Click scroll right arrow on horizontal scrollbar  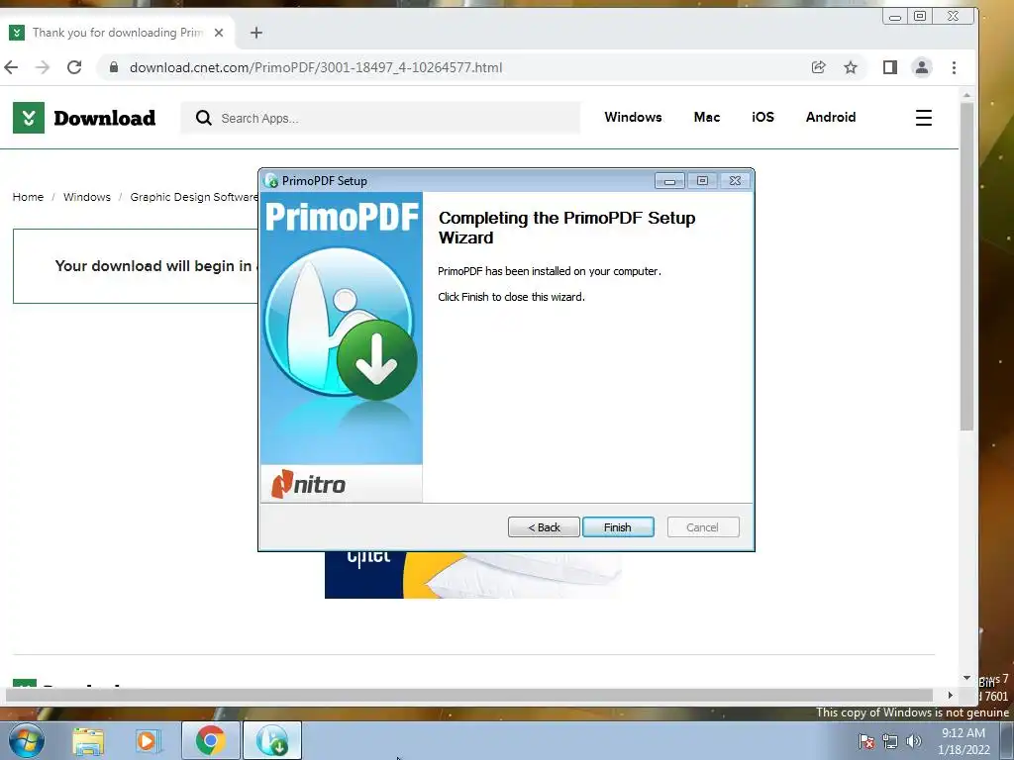[950, 696]
